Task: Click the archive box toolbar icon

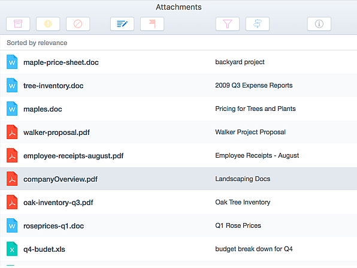Action: point(18,24)
